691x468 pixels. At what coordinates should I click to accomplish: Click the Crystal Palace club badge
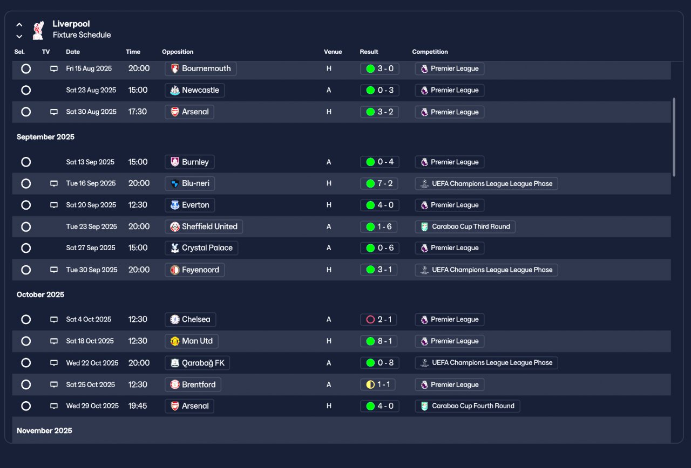click(x=175, y=248)
